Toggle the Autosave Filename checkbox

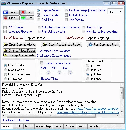tap(5, 32)
